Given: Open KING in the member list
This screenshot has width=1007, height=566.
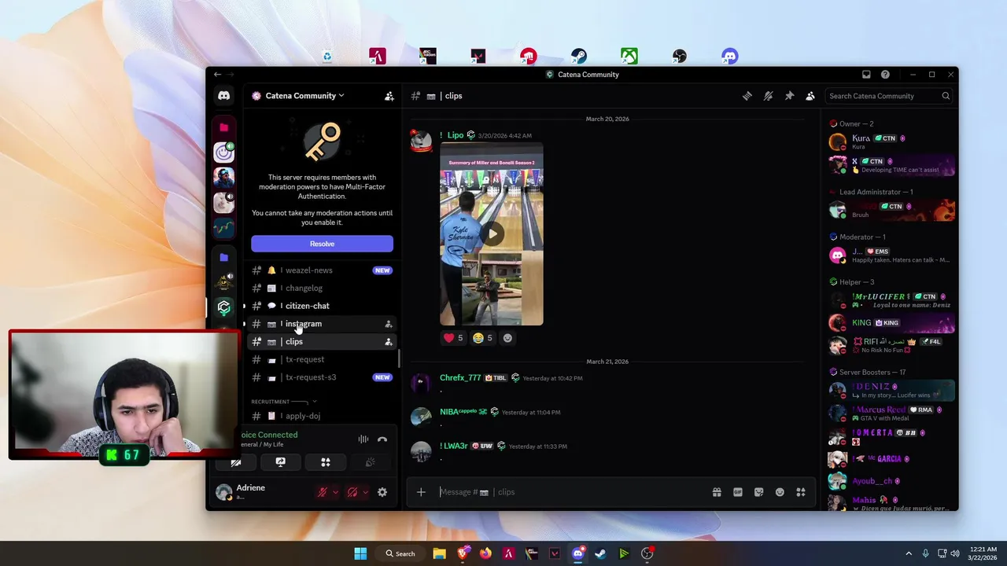Looking at the screenshot, I should [x=891, y=323].
